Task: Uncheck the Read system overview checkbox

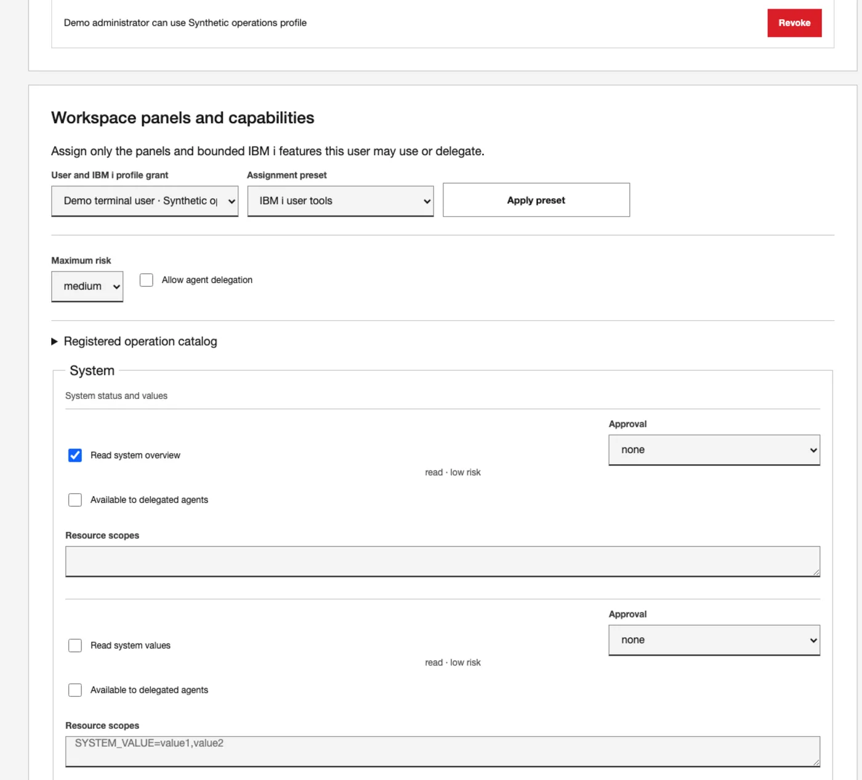Action: pyautogui.click(x=75, y=456)
